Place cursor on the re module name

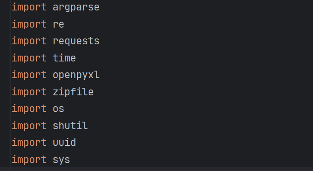[58, 24]
